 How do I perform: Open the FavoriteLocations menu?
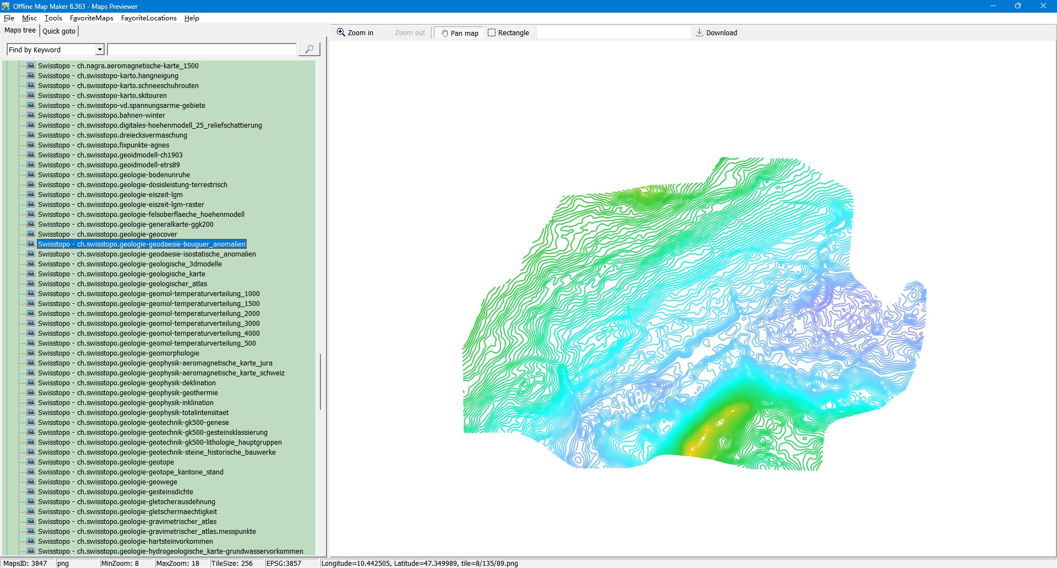click(x=149, y=18)
